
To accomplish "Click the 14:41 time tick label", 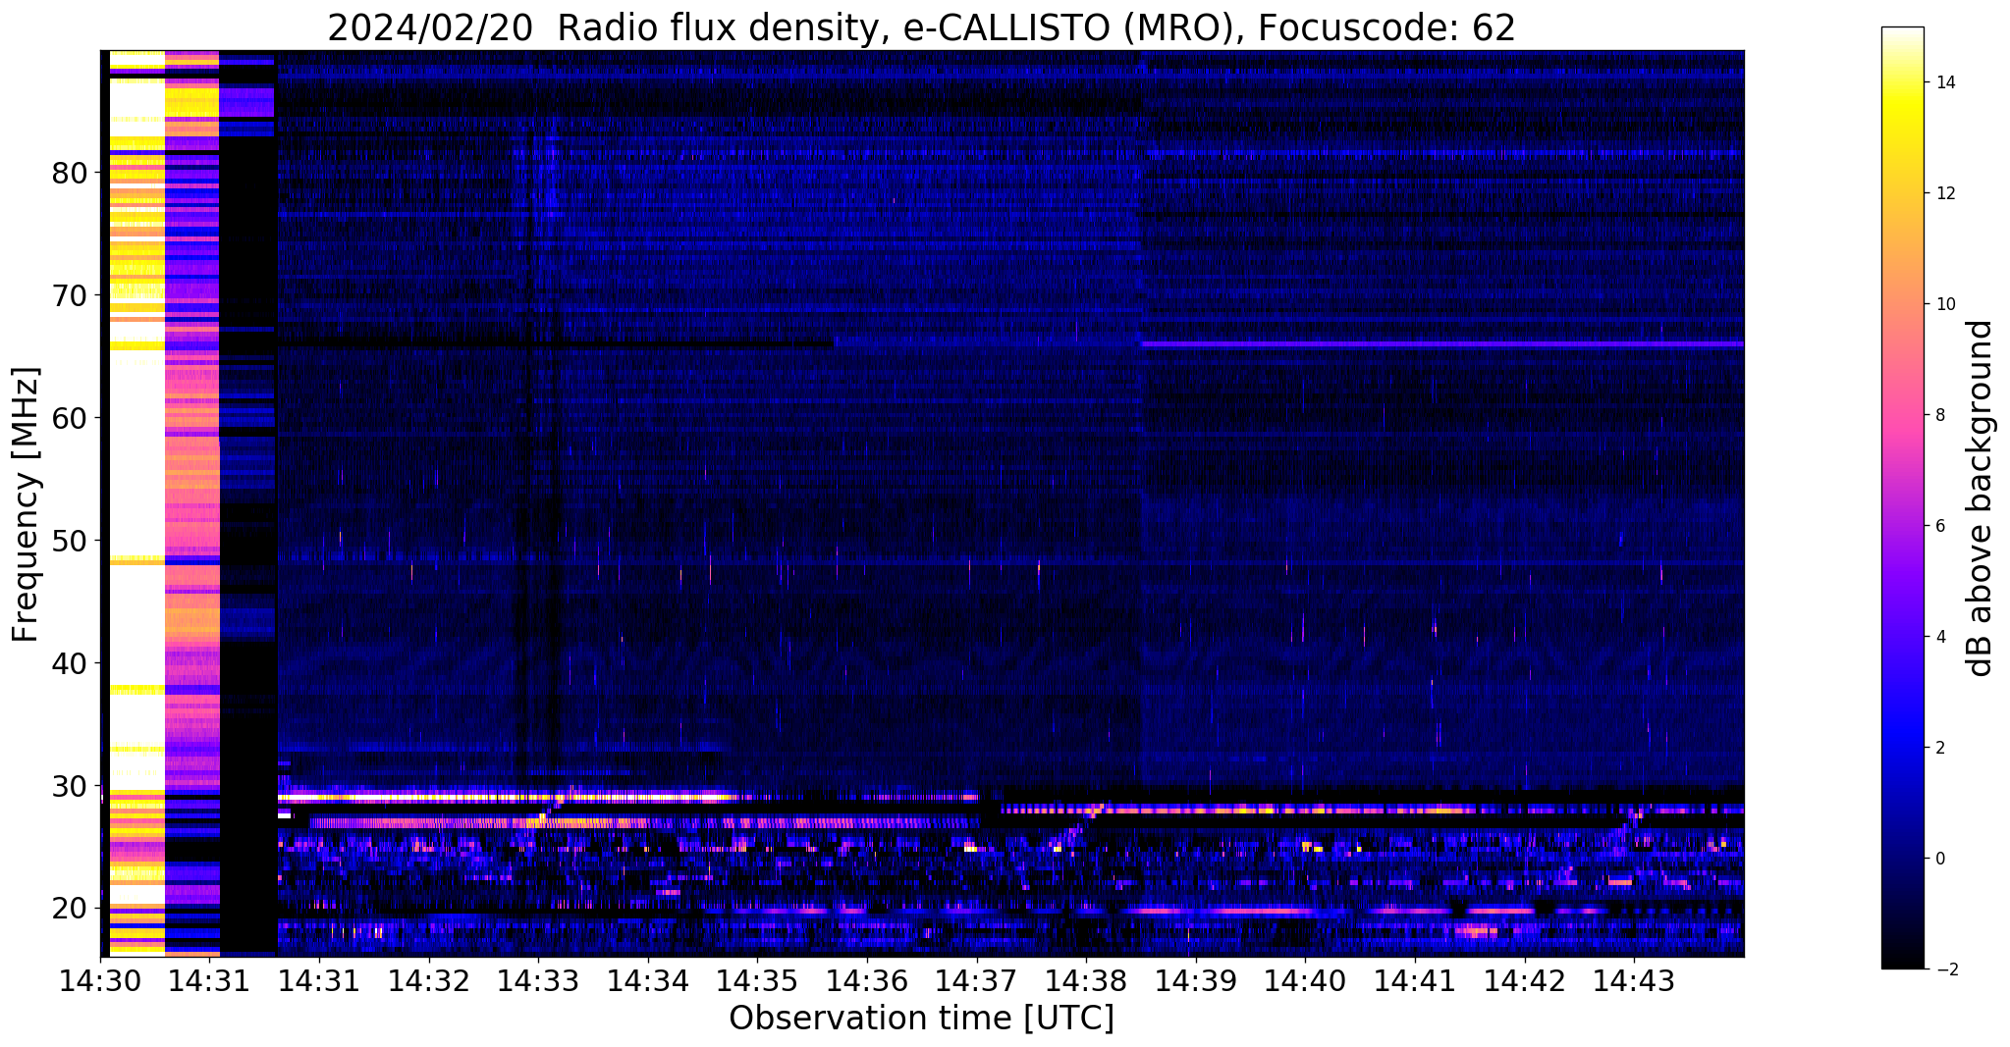I will (x=1414, y=980).
